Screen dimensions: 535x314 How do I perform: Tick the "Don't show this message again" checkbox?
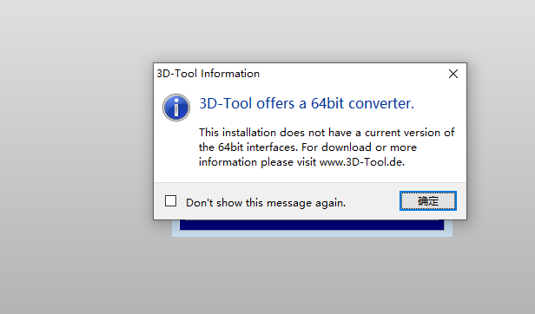coord(170,201)
